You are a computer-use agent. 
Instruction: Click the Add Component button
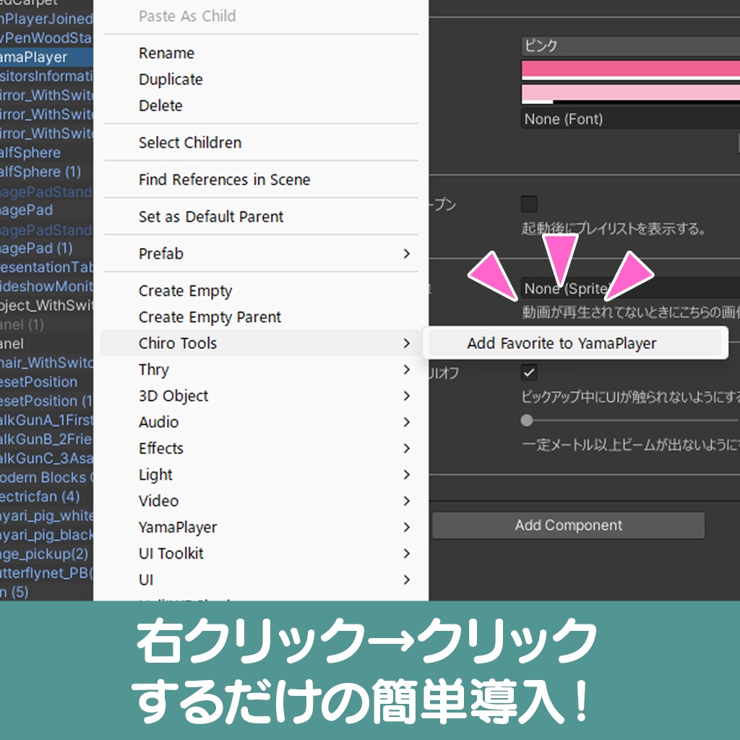click(568, 525)
